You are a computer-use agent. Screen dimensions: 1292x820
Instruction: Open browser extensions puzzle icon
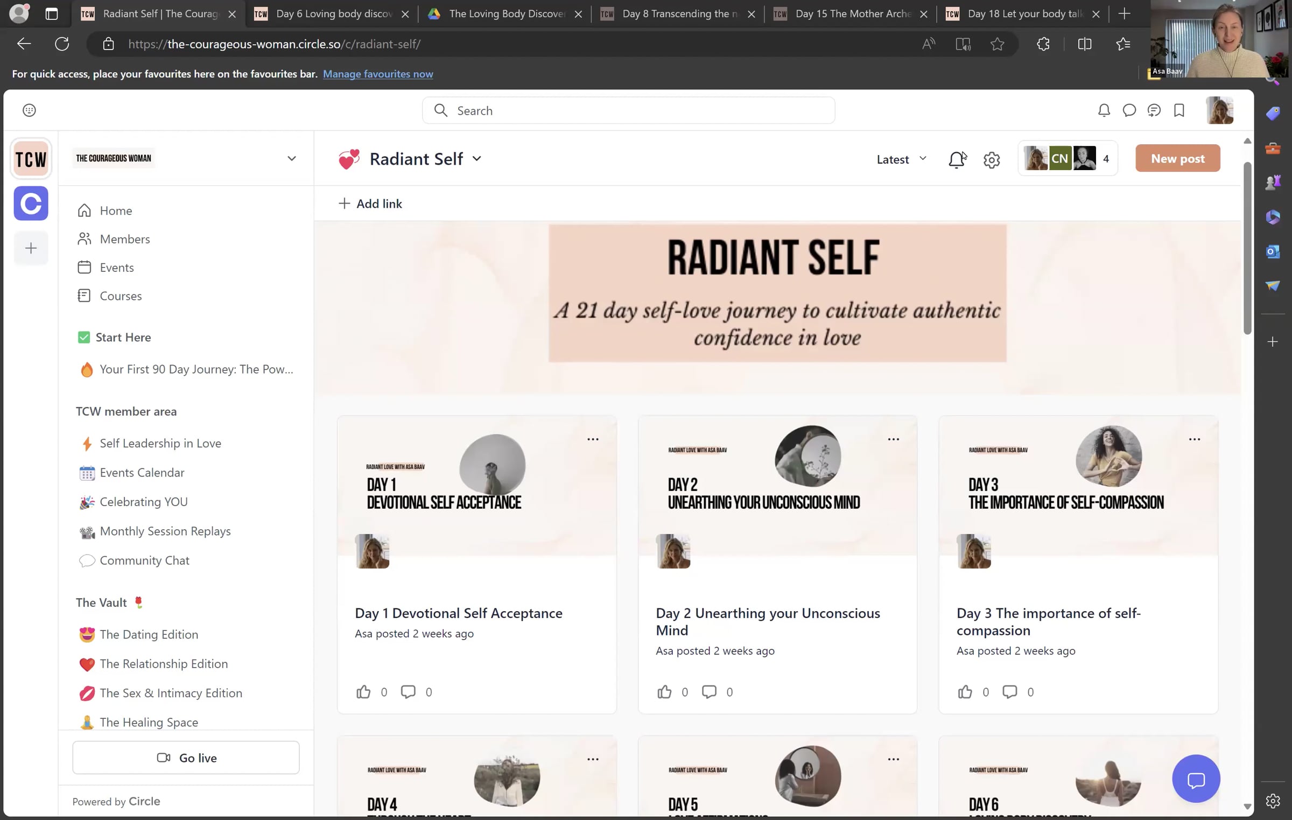[x=1043, y=44]
